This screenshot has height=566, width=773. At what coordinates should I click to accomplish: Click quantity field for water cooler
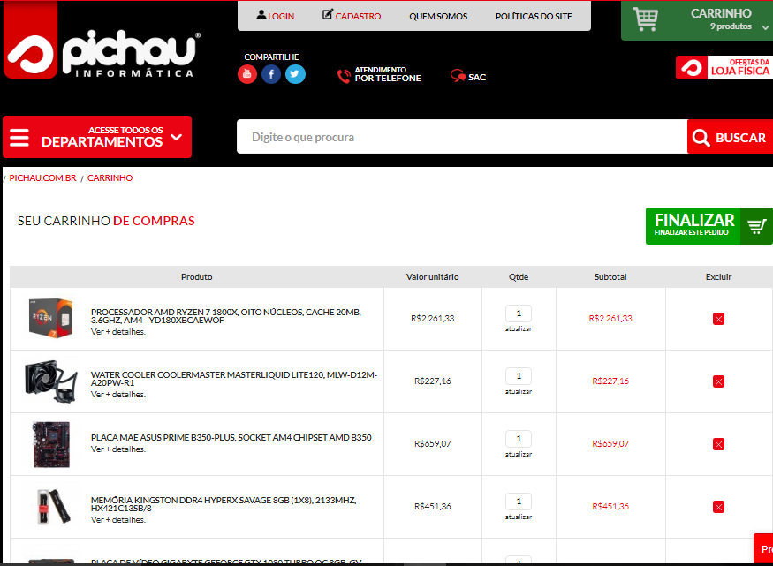click(x=518, y=376)
